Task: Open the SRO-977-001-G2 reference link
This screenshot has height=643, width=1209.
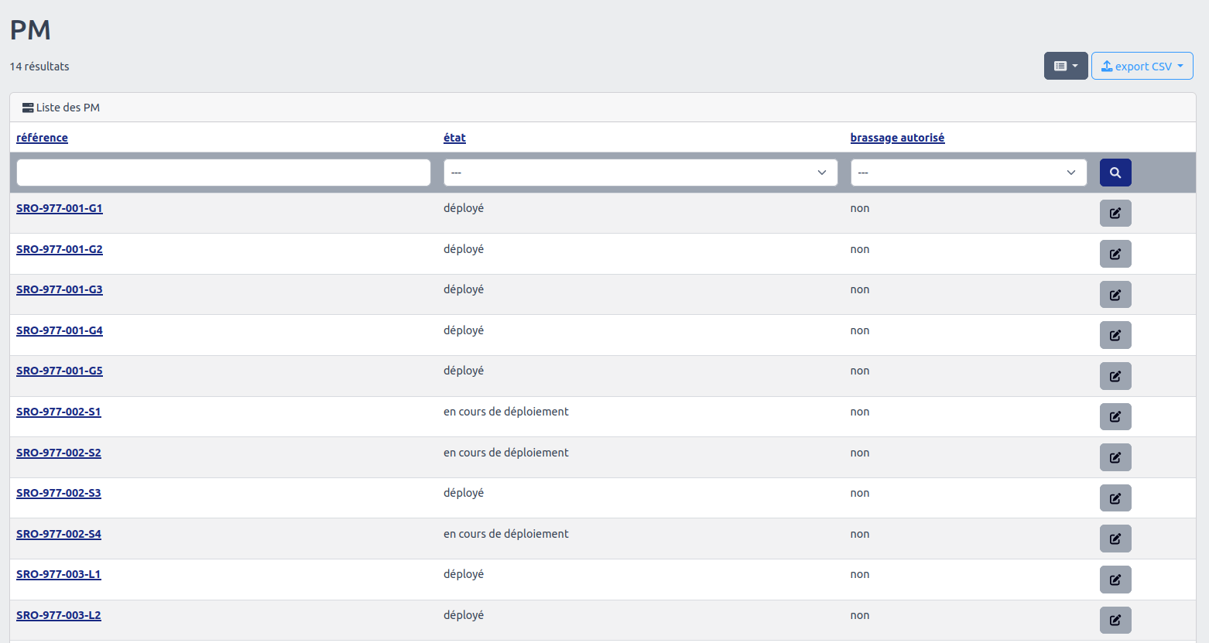Action: pyautogui.click(x=60, y=249)
